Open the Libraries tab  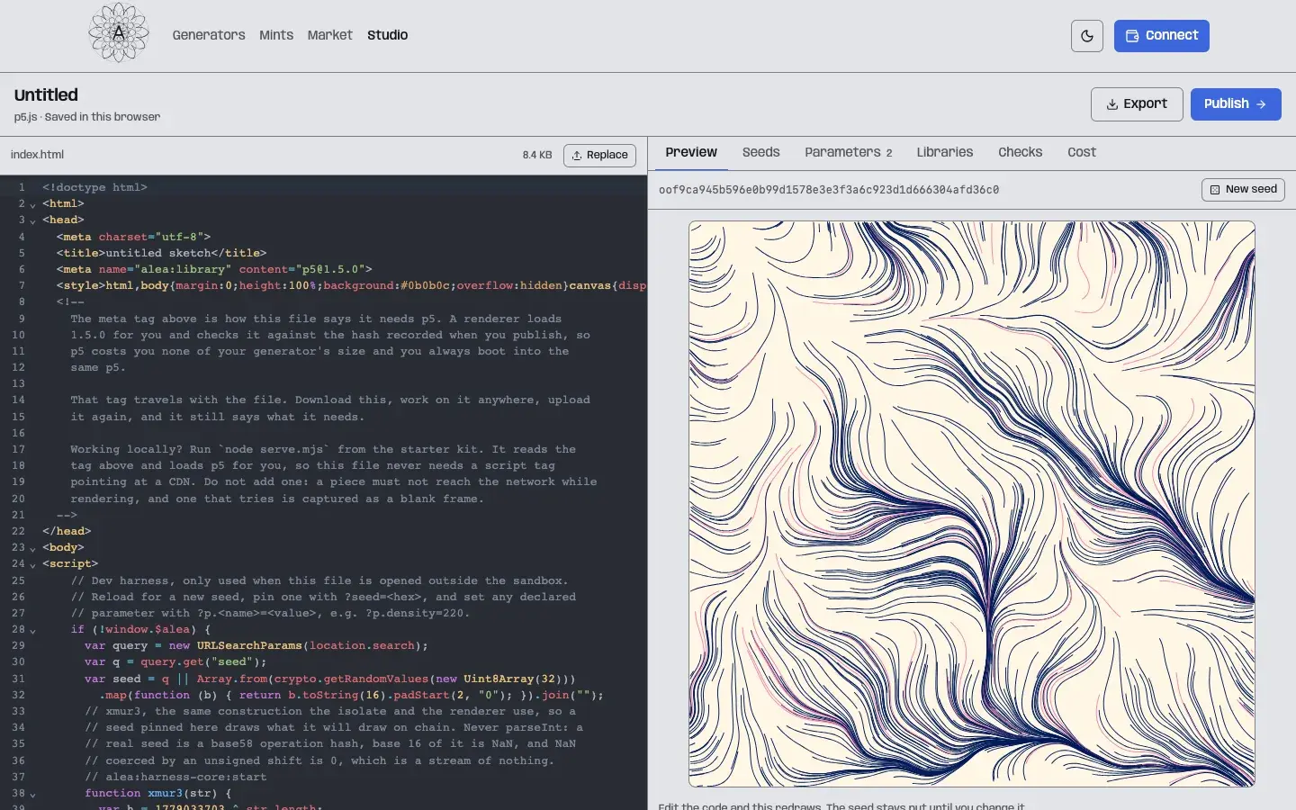pos(945,153)
